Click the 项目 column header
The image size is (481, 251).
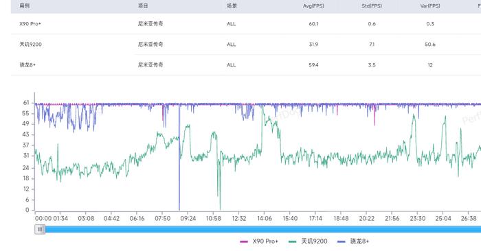click(143, 5)
